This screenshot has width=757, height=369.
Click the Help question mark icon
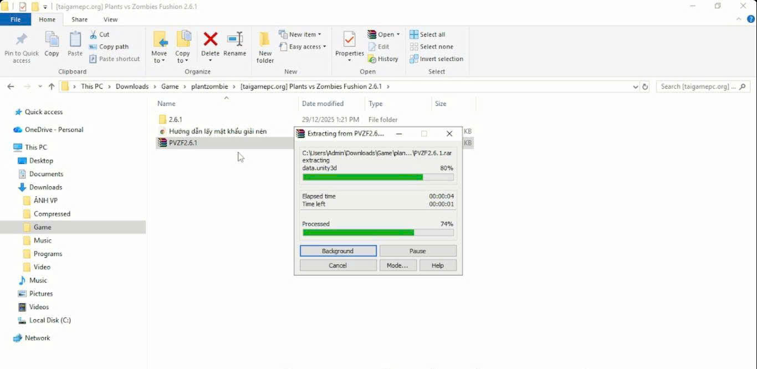point(751,19)
